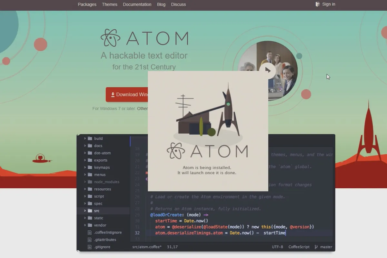
Task: Select the spec folder name in tree
Action: pyautogui.click(x=98, y=203)
